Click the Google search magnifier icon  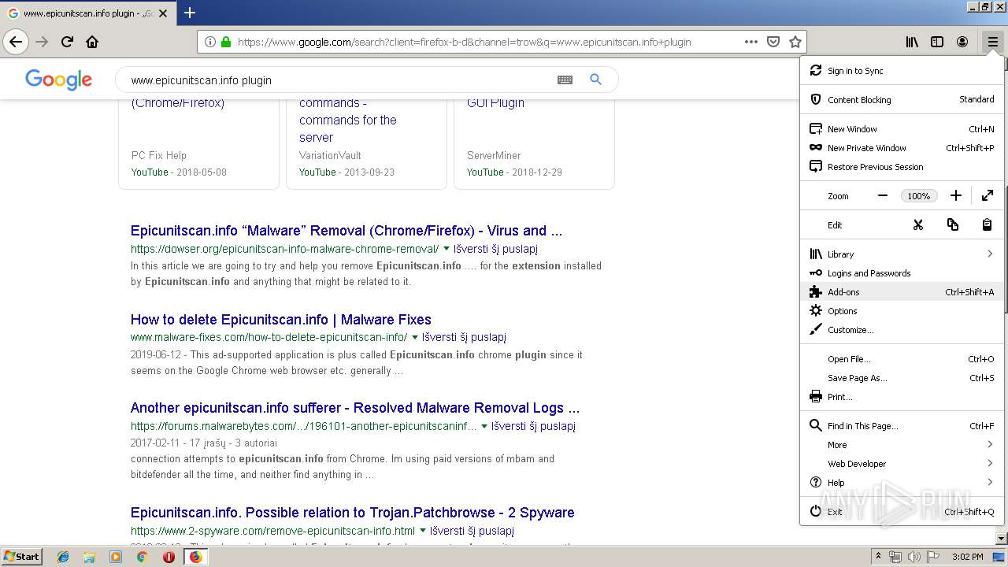pyautogui.click(x=595, y=80)
